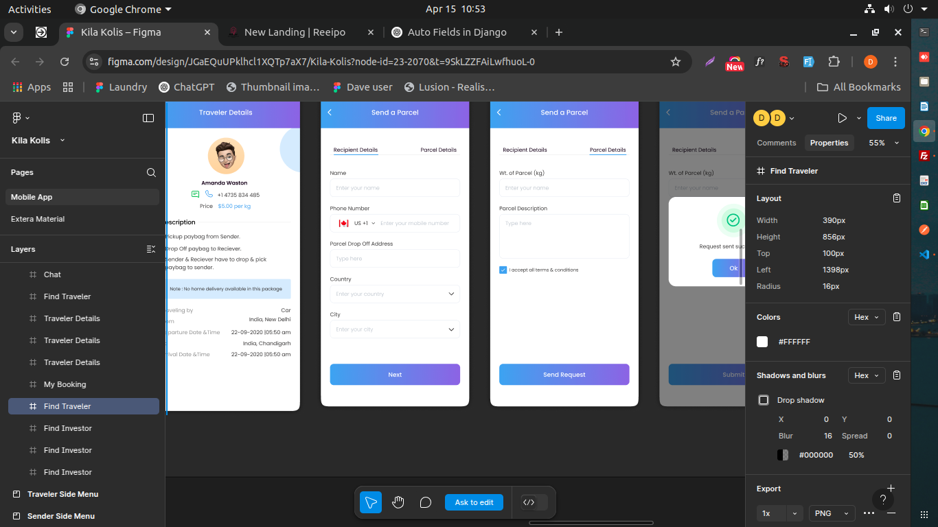Click the blue Share button
This screenshot has height=527, width=938.
(886, 118)
